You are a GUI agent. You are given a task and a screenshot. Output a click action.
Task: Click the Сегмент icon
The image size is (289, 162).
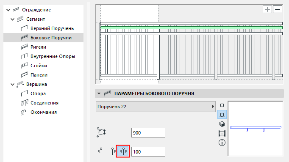[x=20, y=19]
